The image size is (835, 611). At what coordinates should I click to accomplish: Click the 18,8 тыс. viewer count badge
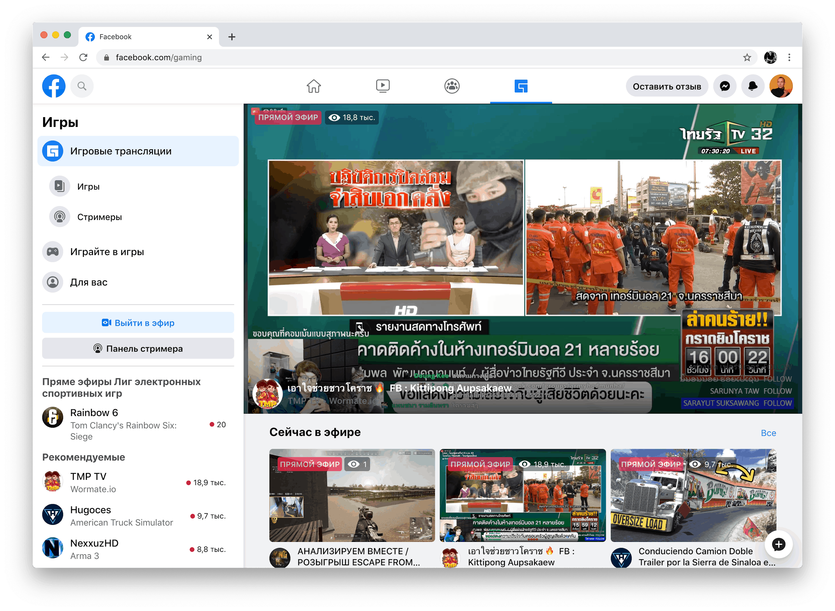click(351, 117)
